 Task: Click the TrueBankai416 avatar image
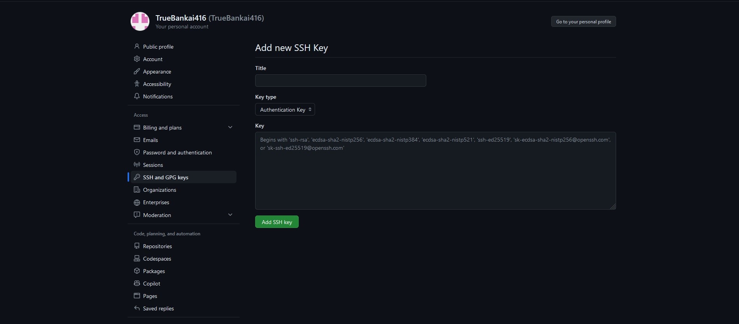pos(140,21)
